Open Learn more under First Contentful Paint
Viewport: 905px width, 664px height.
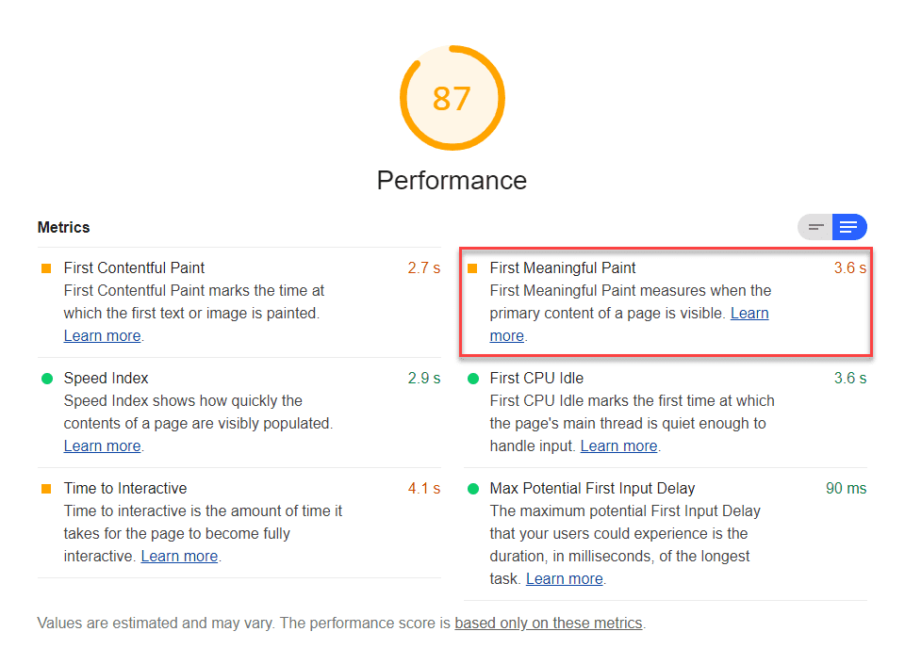(102, 335)
